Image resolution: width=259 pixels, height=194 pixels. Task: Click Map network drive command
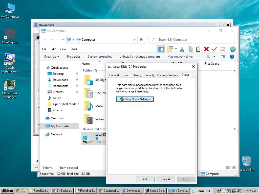[180, 57]
